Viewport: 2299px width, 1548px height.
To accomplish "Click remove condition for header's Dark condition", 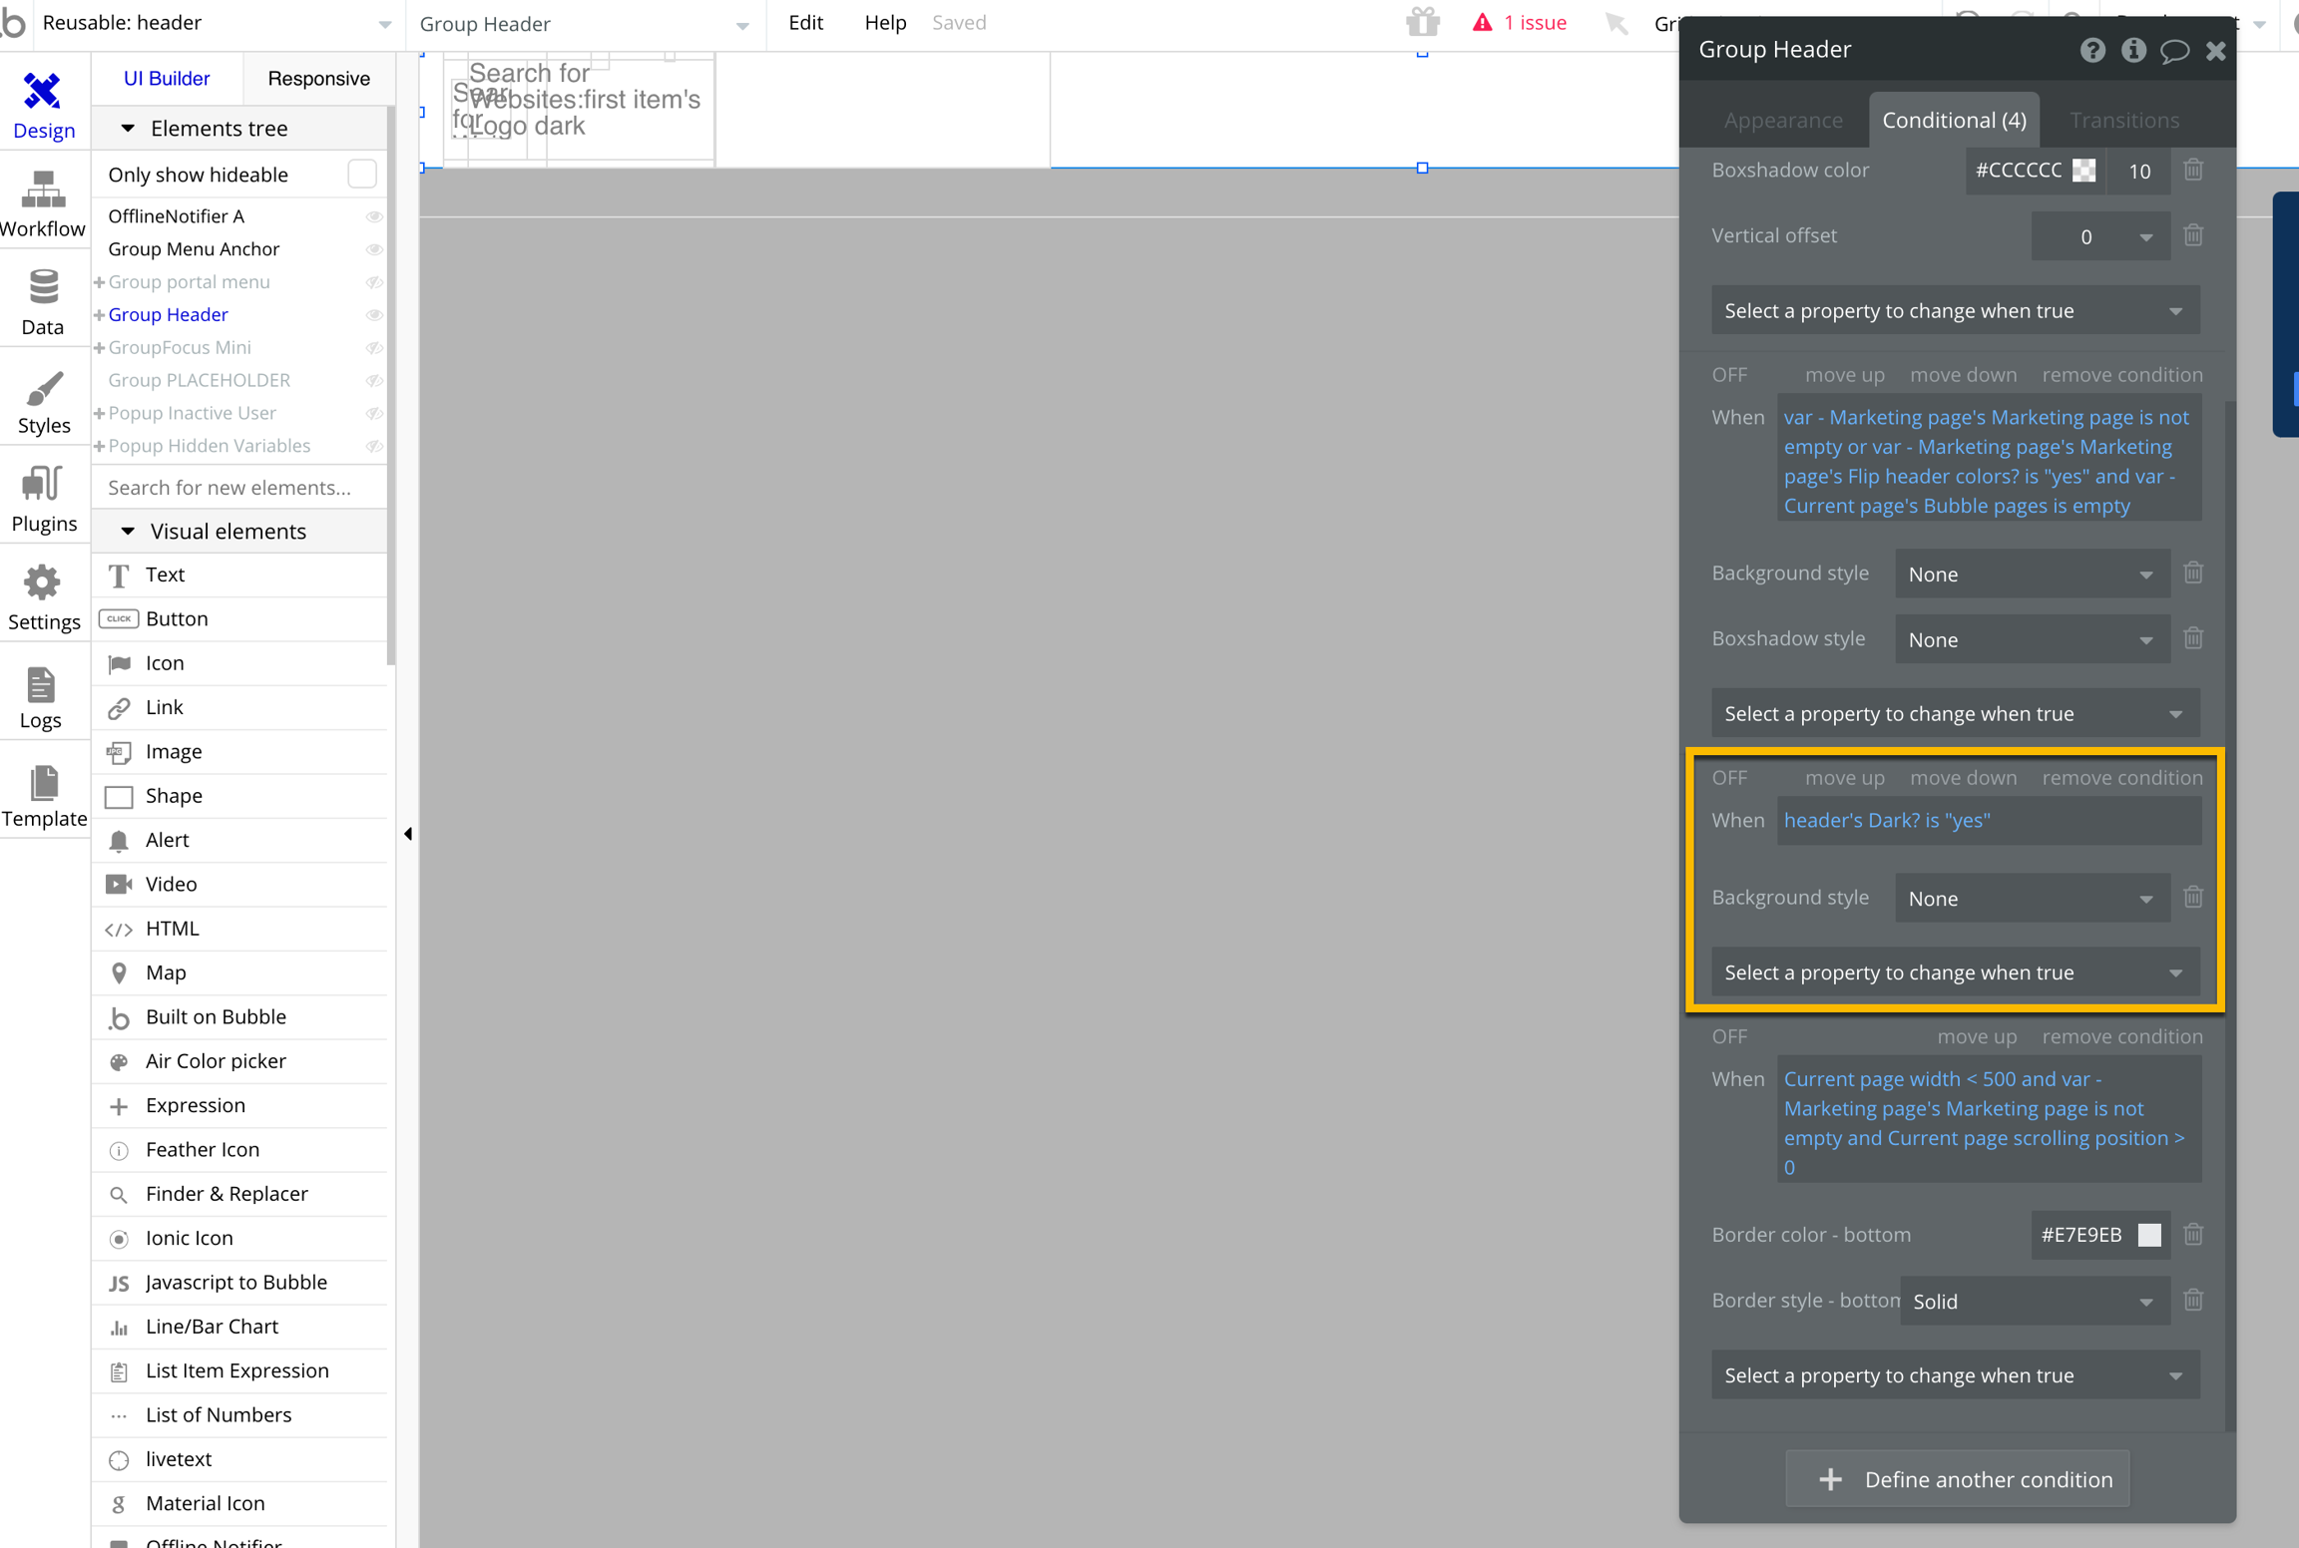I will (2121, 777).
